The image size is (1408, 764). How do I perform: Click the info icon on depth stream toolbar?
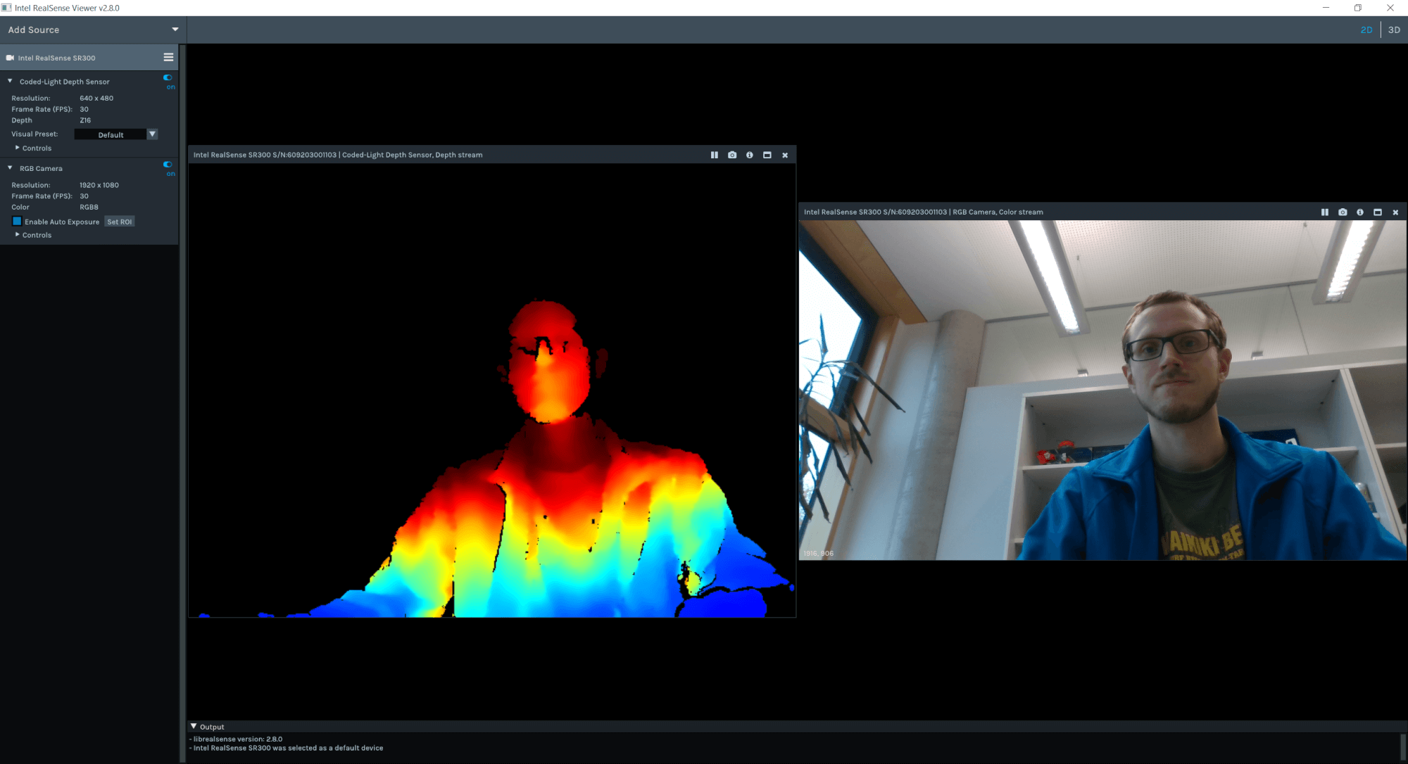click(749, 154)
